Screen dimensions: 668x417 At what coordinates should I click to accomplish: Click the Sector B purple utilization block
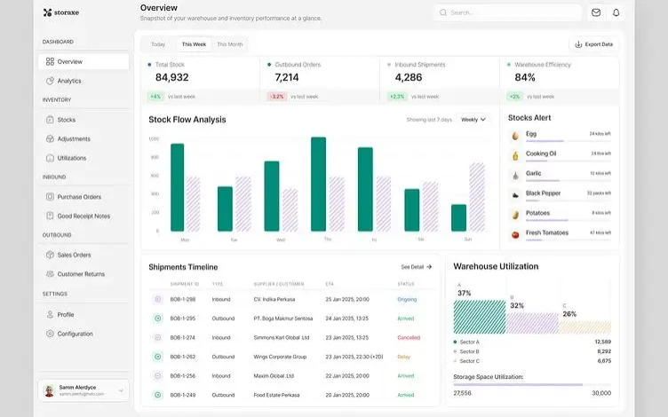[532, 323]
